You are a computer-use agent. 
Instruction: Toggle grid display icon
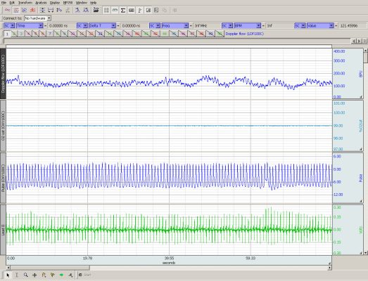pyautogui.click(x=106, y=10)
